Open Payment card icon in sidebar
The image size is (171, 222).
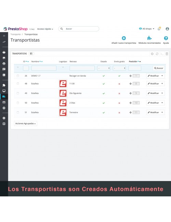(4, 102)
